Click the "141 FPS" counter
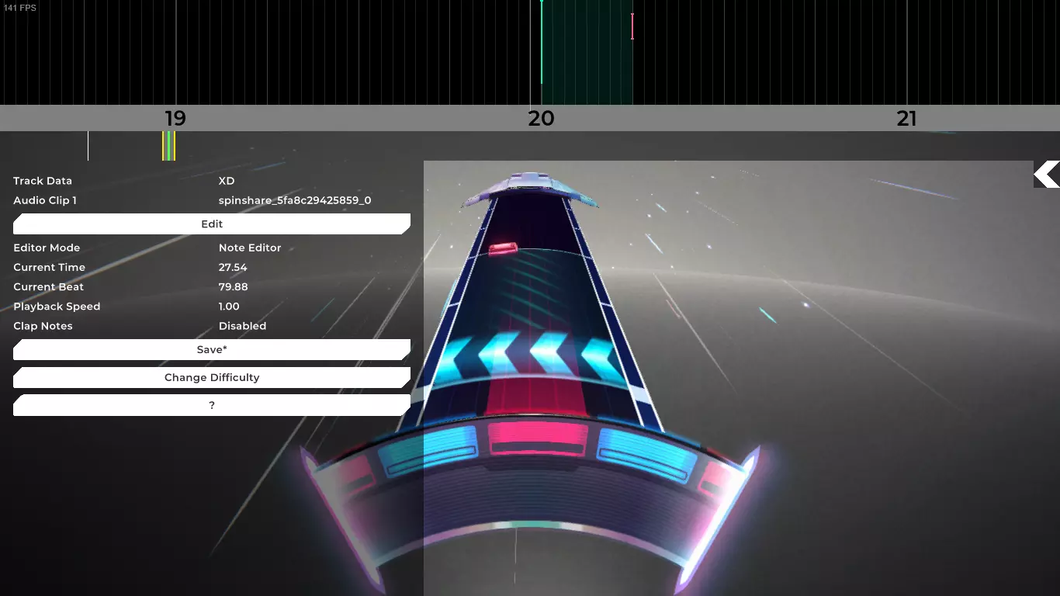The image size is (1060, 596). [20, 8]
